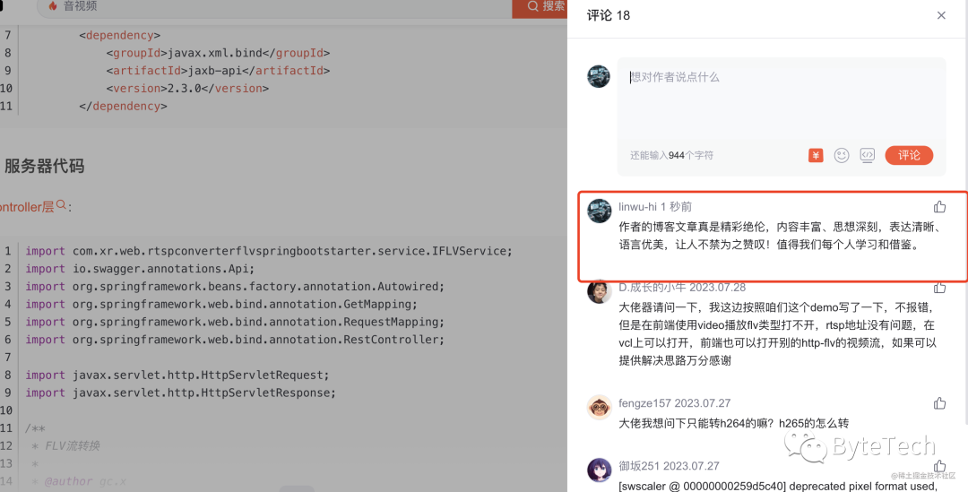Like the fengze157 comment
The height and width of the screenshot is (492, 968).
pyautogui.click(x=939, y=403)
